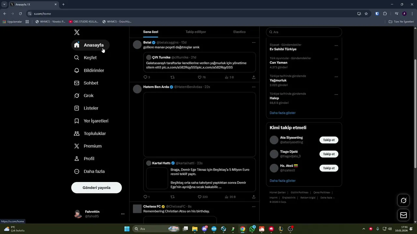
Task: Bookmark this page with star icon
Action: click(x=366, y=14)
